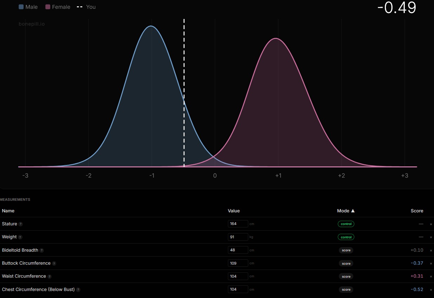
Task: Click the Stature value field showing 164
Action: (238, 224)
